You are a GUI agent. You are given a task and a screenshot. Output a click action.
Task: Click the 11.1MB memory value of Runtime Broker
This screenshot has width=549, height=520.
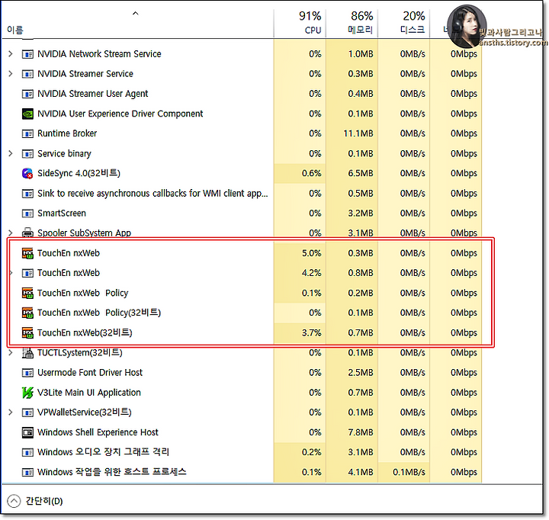point(358,133)
